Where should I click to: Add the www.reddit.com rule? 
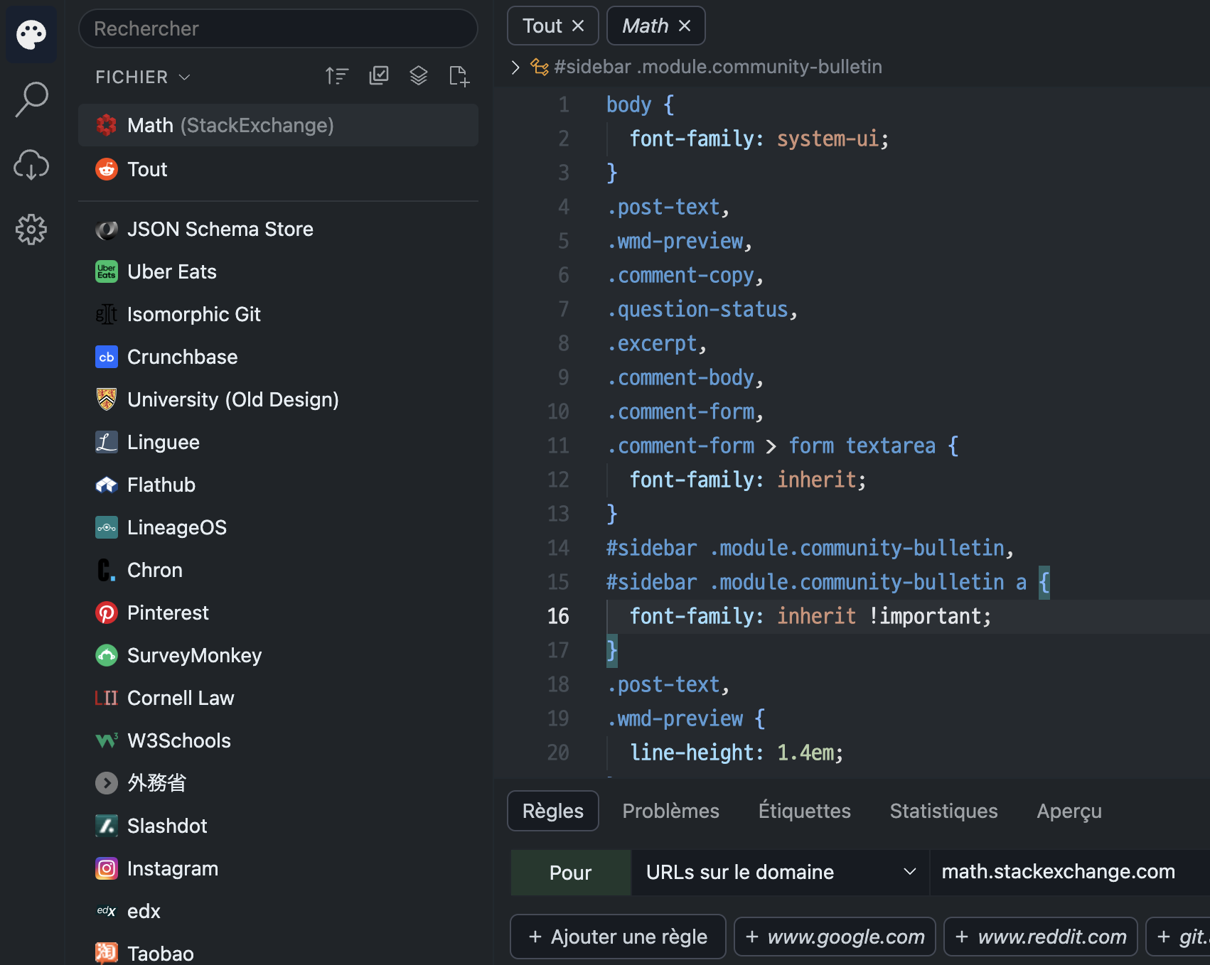pyautogui.click(x=1041, y=937)
